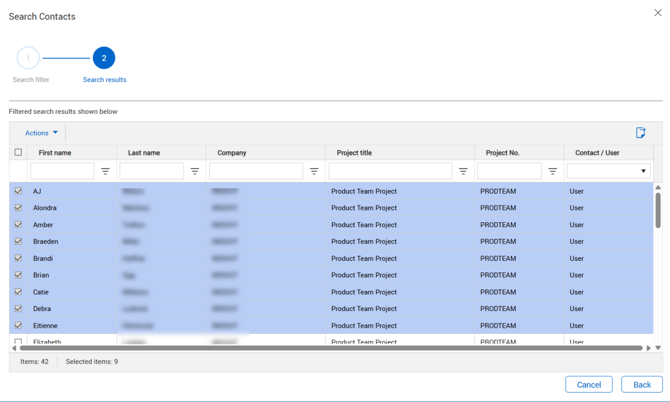Open the Last name column filter icon
The width and height of the screenshot is (670, 402).
point(195,171)
